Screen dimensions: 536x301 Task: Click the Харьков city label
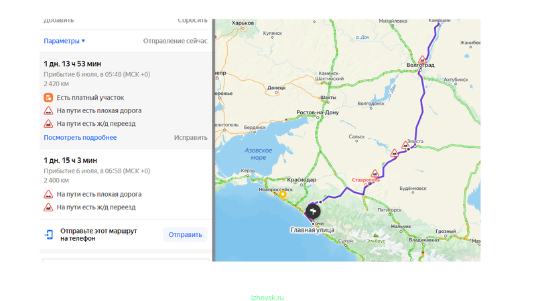(243, 23)
